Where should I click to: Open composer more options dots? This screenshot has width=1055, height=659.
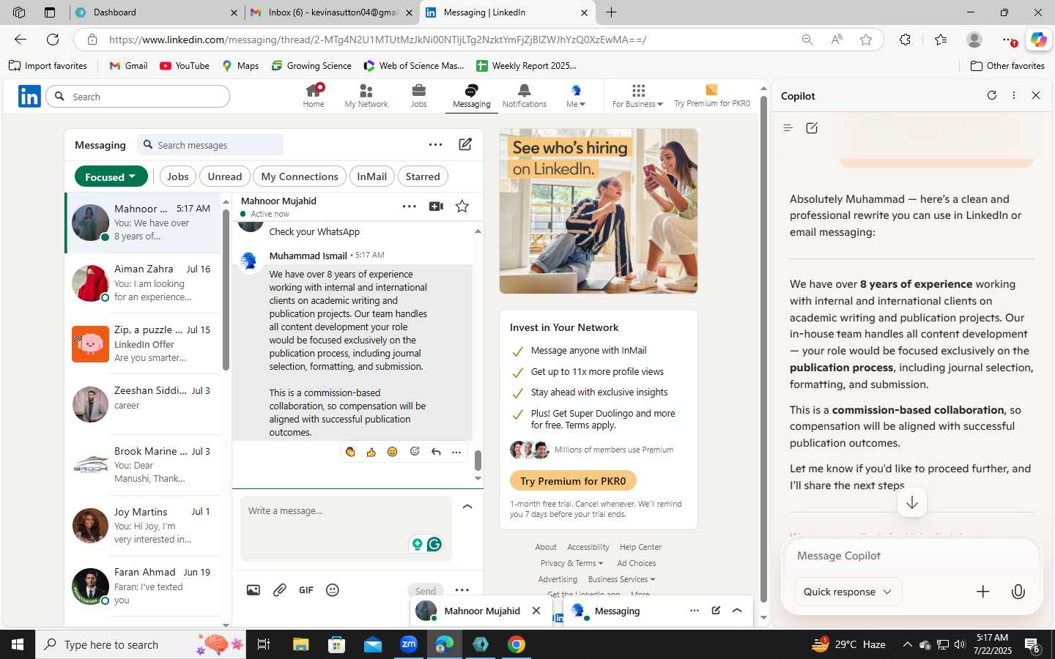tap(462, 590)
